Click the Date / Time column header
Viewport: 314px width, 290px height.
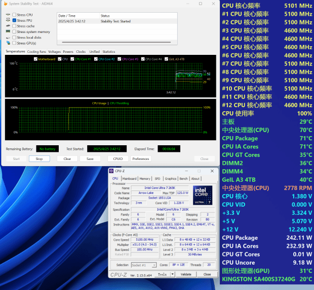pos(78,16)
